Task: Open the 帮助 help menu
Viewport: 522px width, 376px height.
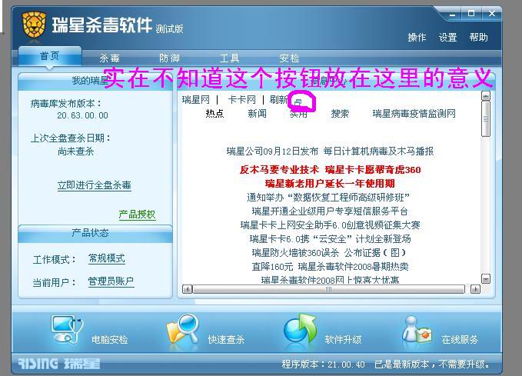Action: (x=479, y=38)
